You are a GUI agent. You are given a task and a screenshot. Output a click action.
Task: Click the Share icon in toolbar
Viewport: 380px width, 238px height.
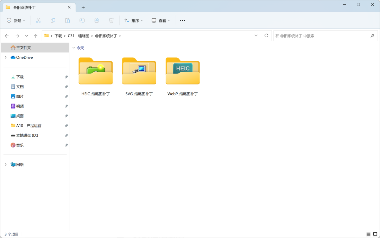click(x=97, y=21)
